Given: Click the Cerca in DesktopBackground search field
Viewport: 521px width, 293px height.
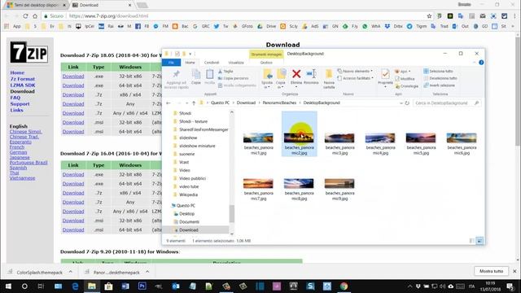Looking at the screenshot, I should pyautogui.click(x=447, y=103).
